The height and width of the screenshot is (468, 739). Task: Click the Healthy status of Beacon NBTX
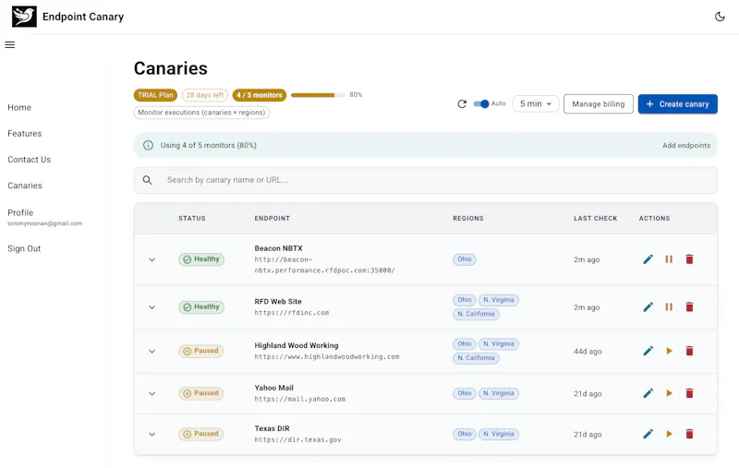point(201,259)
